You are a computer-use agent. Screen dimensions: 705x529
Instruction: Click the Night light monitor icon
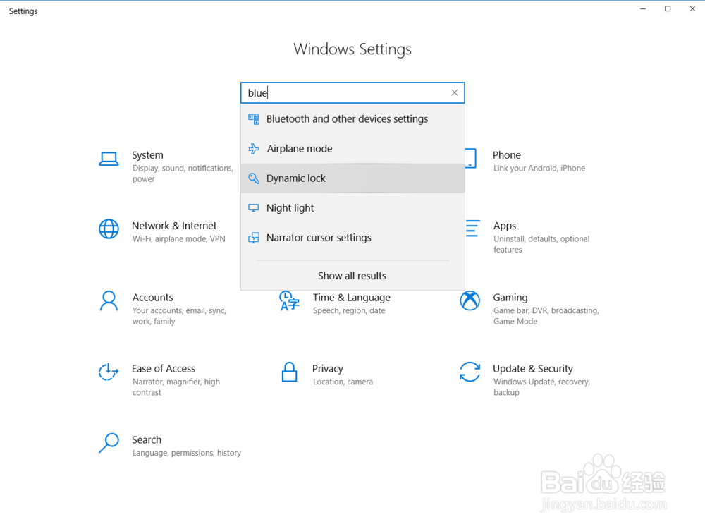pyautogui.click(x=254, y=208)
